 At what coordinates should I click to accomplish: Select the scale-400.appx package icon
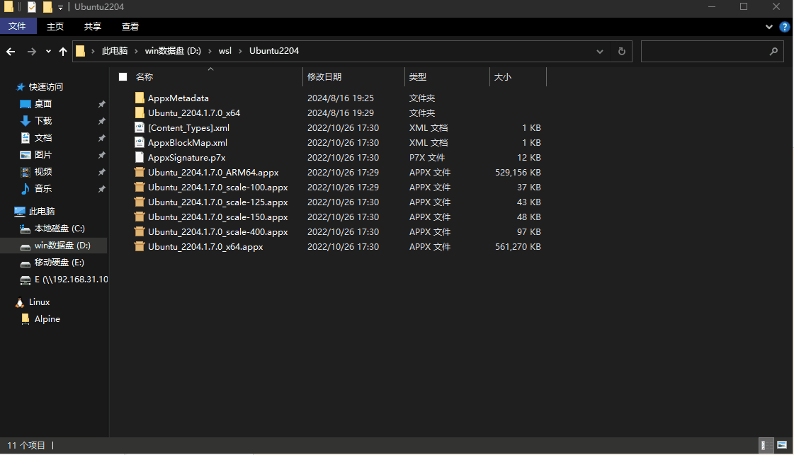(140, 232)
